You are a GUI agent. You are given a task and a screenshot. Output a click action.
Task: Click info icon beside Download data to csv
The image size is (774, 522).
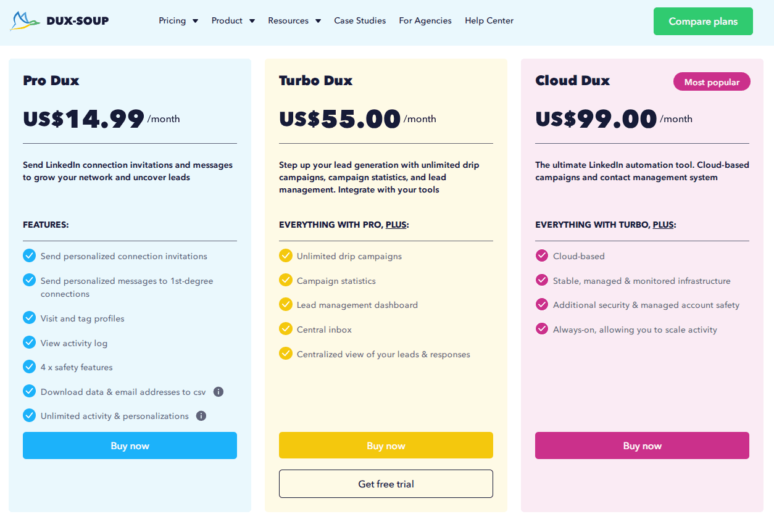click(x=218, y=392)
